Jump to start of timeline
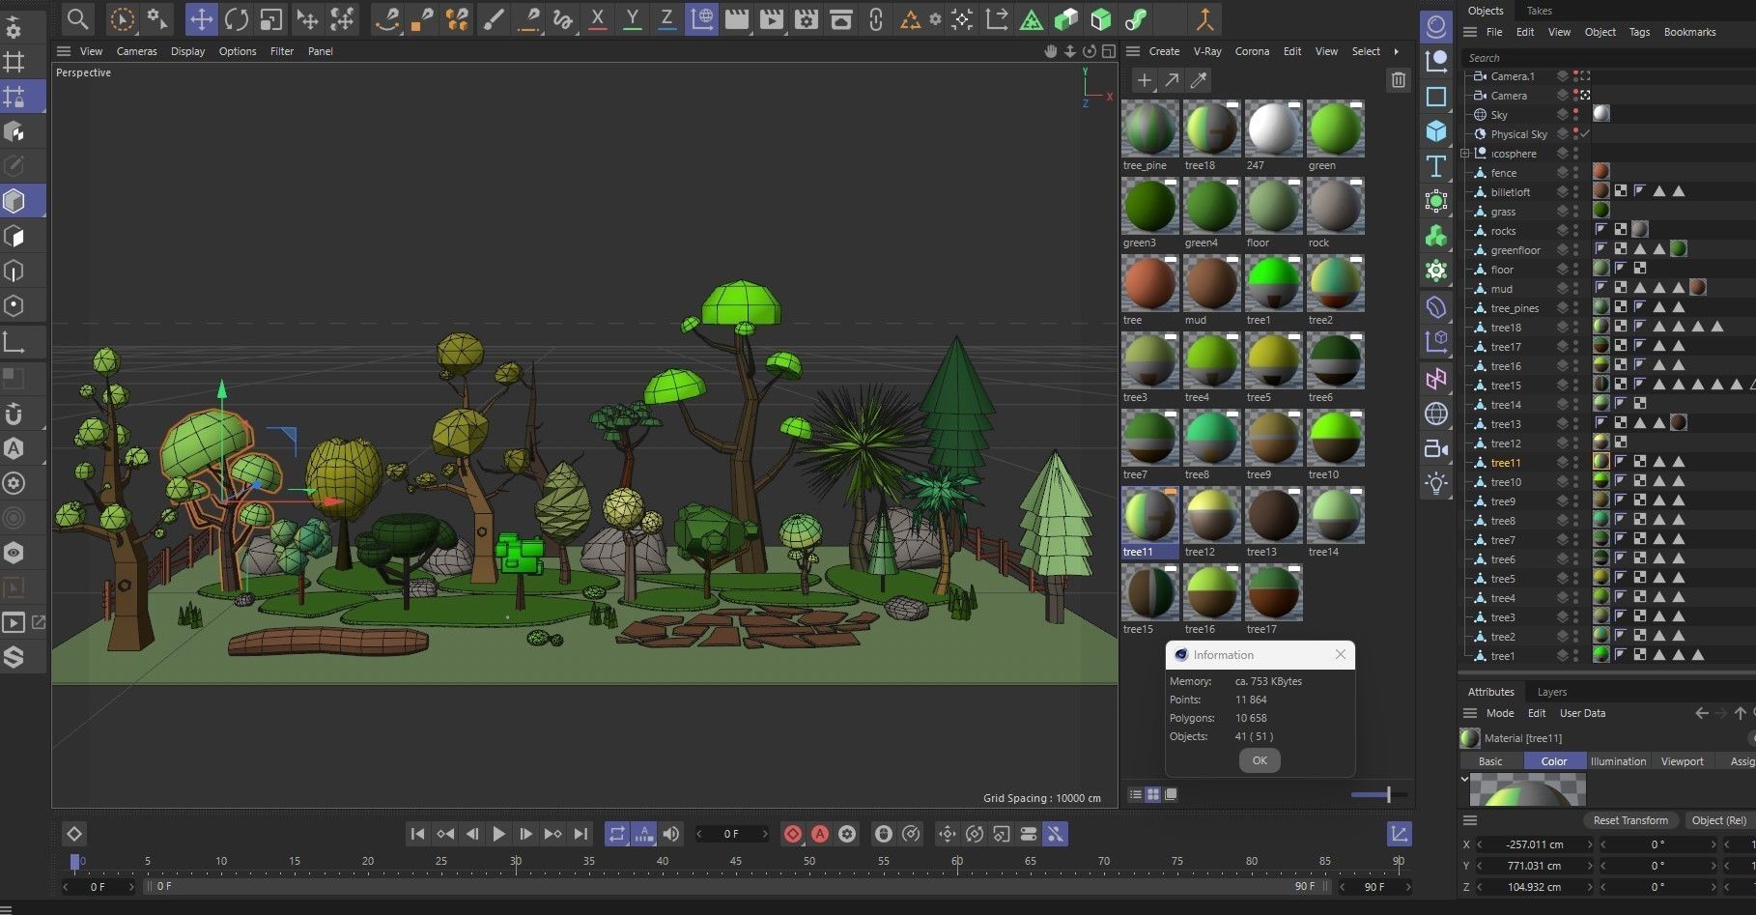 tap(417, 834)
